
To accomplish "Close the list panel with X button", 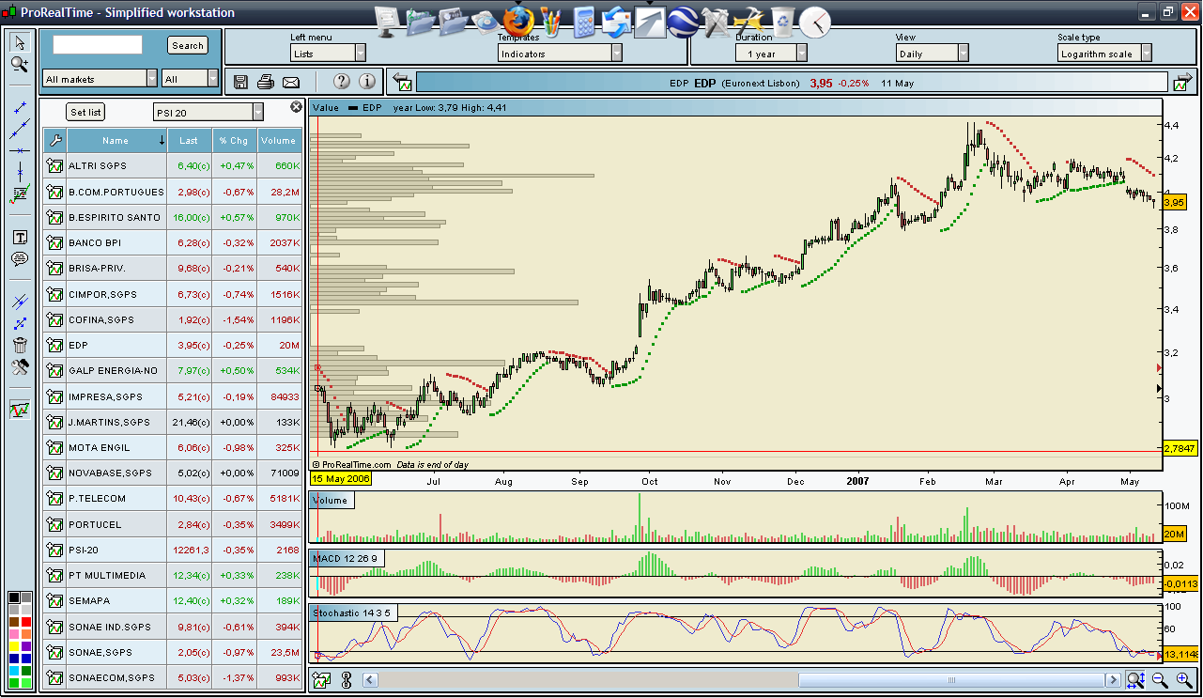I will click(x=296, y=107).
